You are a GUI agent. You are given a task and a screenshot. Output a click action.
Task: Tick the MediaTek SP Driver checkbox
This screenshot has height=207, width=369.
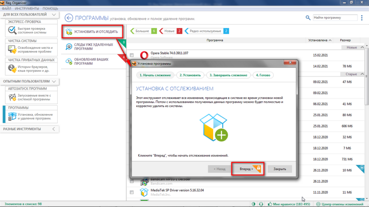[132, 192]
